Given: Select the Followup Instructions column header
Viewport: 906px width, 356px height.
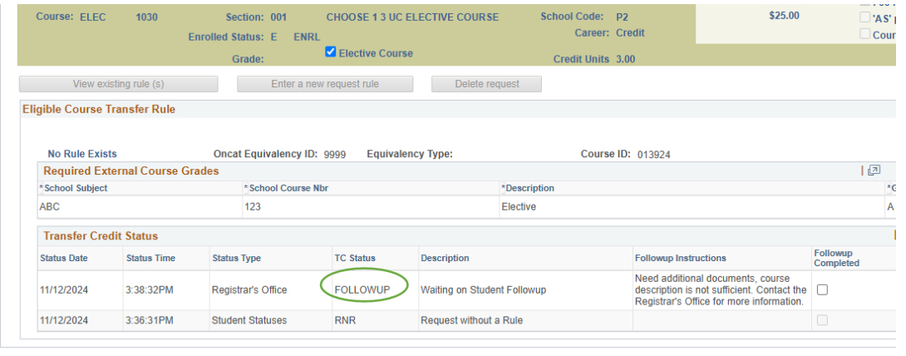Looking at the screenshot, I should pos(680,259).
